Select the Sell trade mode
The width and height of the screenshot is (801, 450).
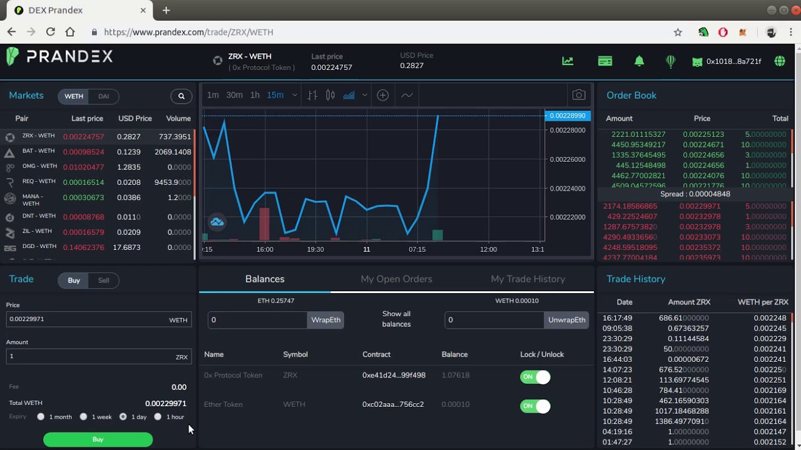point(104,280)
